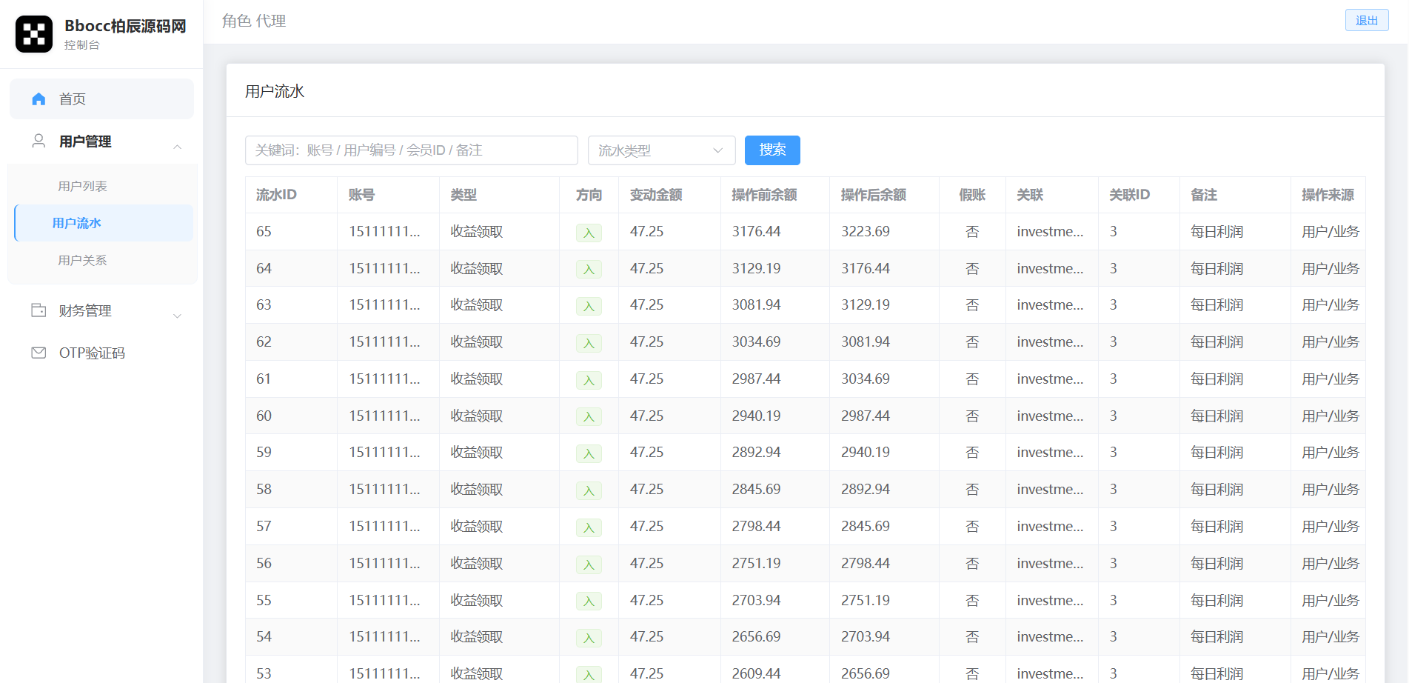This screenshot has height=683, width=1409.
Task: Open 首页 in the sidebar
Action: tap(101, 99)
